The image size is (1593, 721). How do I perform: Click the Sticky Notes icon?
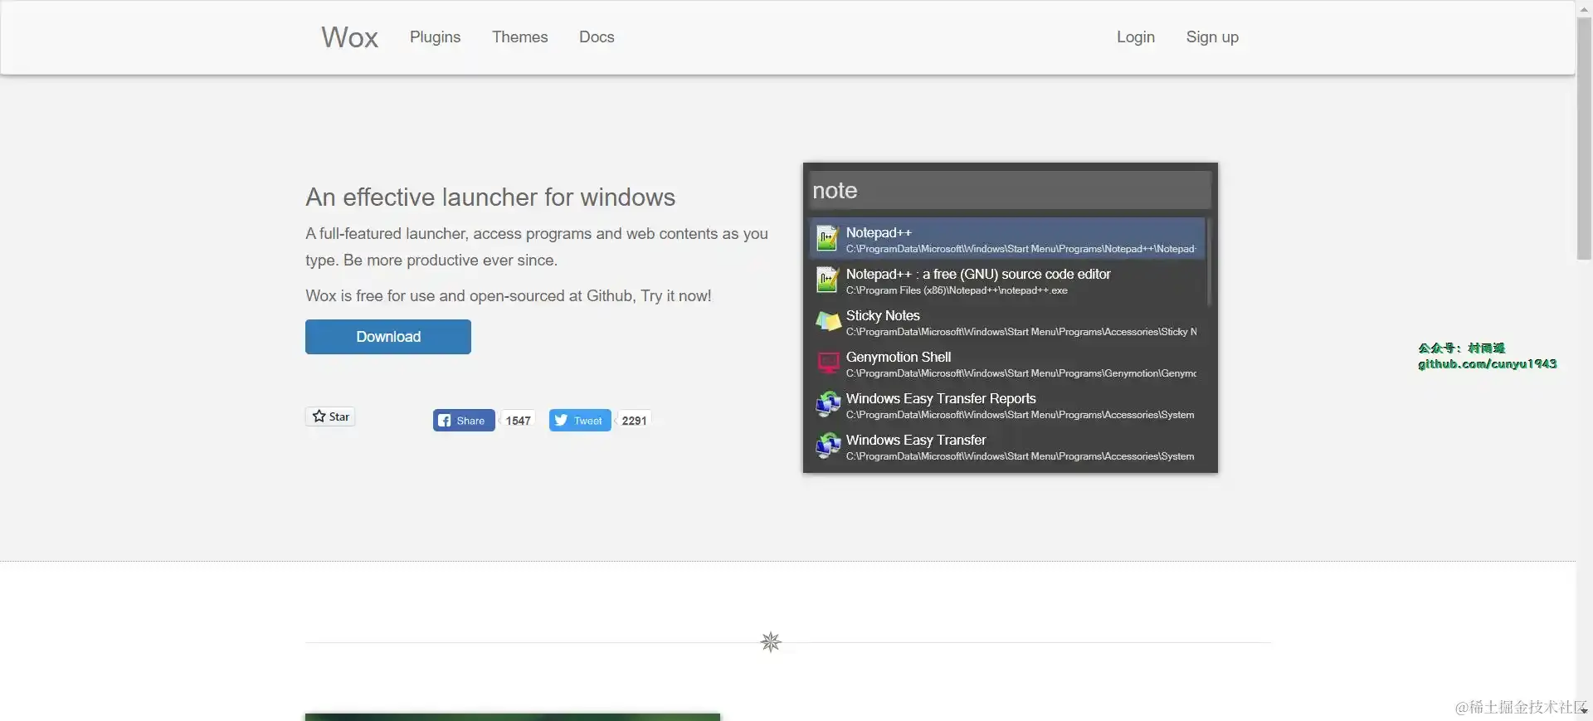[828, 322]
